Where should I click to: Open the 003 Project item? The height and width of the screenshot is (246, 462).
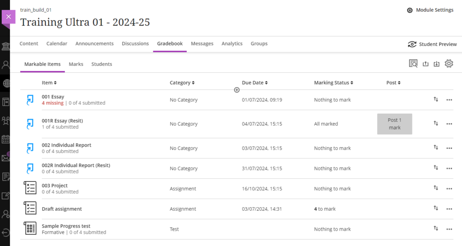(55, 186)
